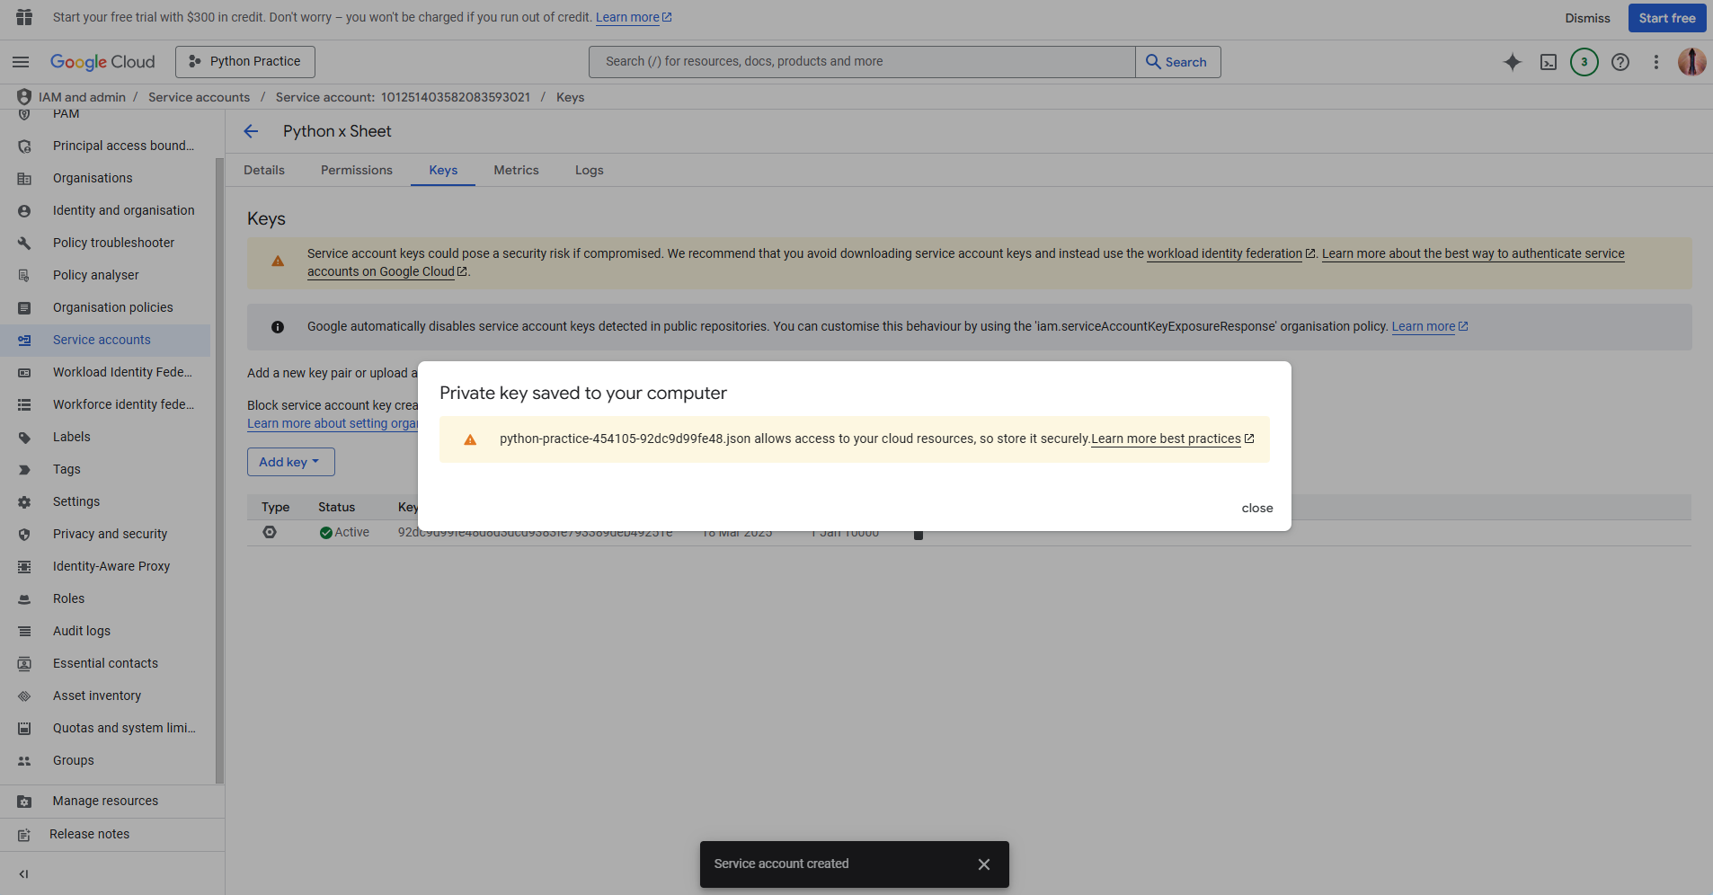
Task: Go back using the left arrow
Action: (x=251, y=131)
